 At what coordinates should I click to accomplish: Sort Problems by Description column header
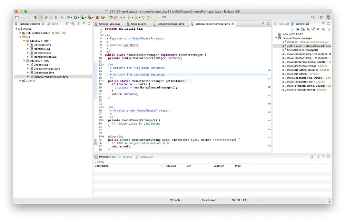pyautogui.click(x=129, y=166)
